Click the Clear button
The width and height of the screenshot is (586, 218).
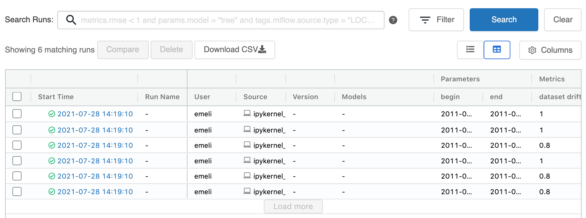tap(562, 20)
